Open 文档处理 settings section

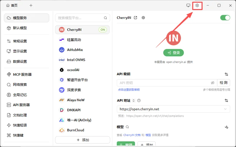pos(26,115)
